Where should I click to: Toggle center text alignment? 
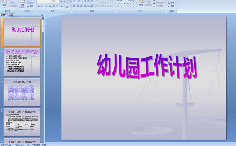click(78, 6)
